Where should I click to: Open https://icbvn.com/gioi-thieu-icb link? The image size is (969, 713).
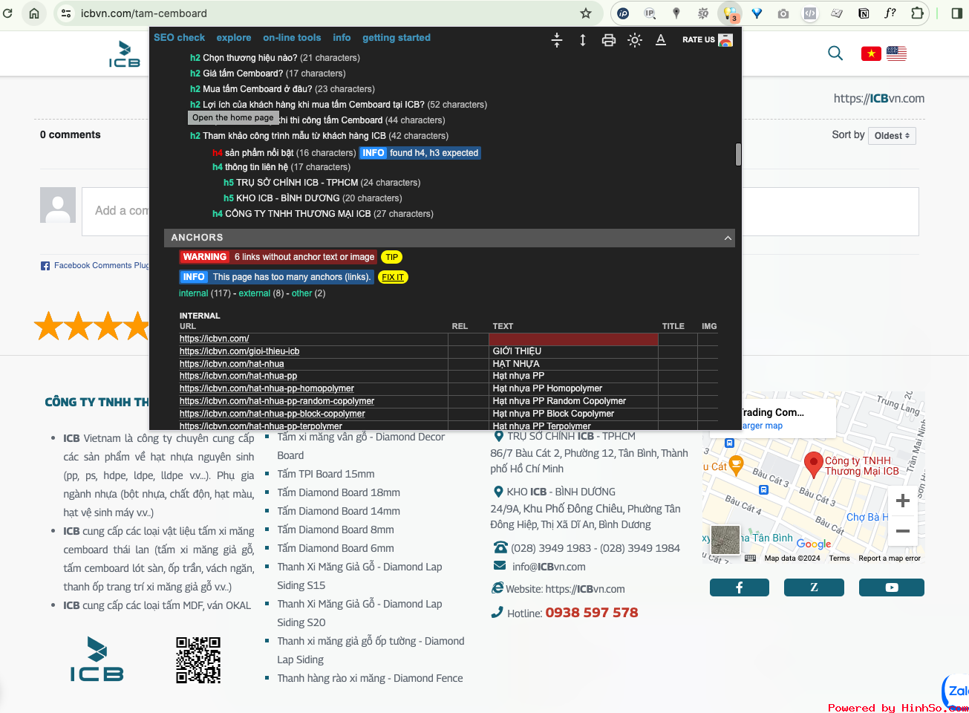[x=239, y=351]
